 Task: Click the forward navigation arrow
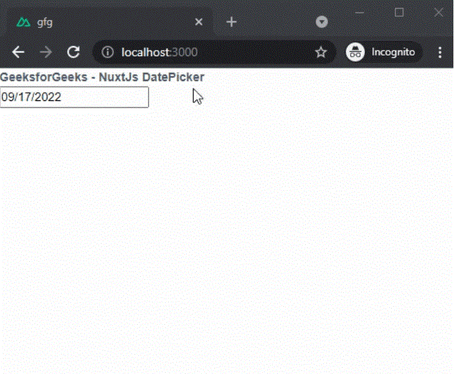(x=45, y=52)
